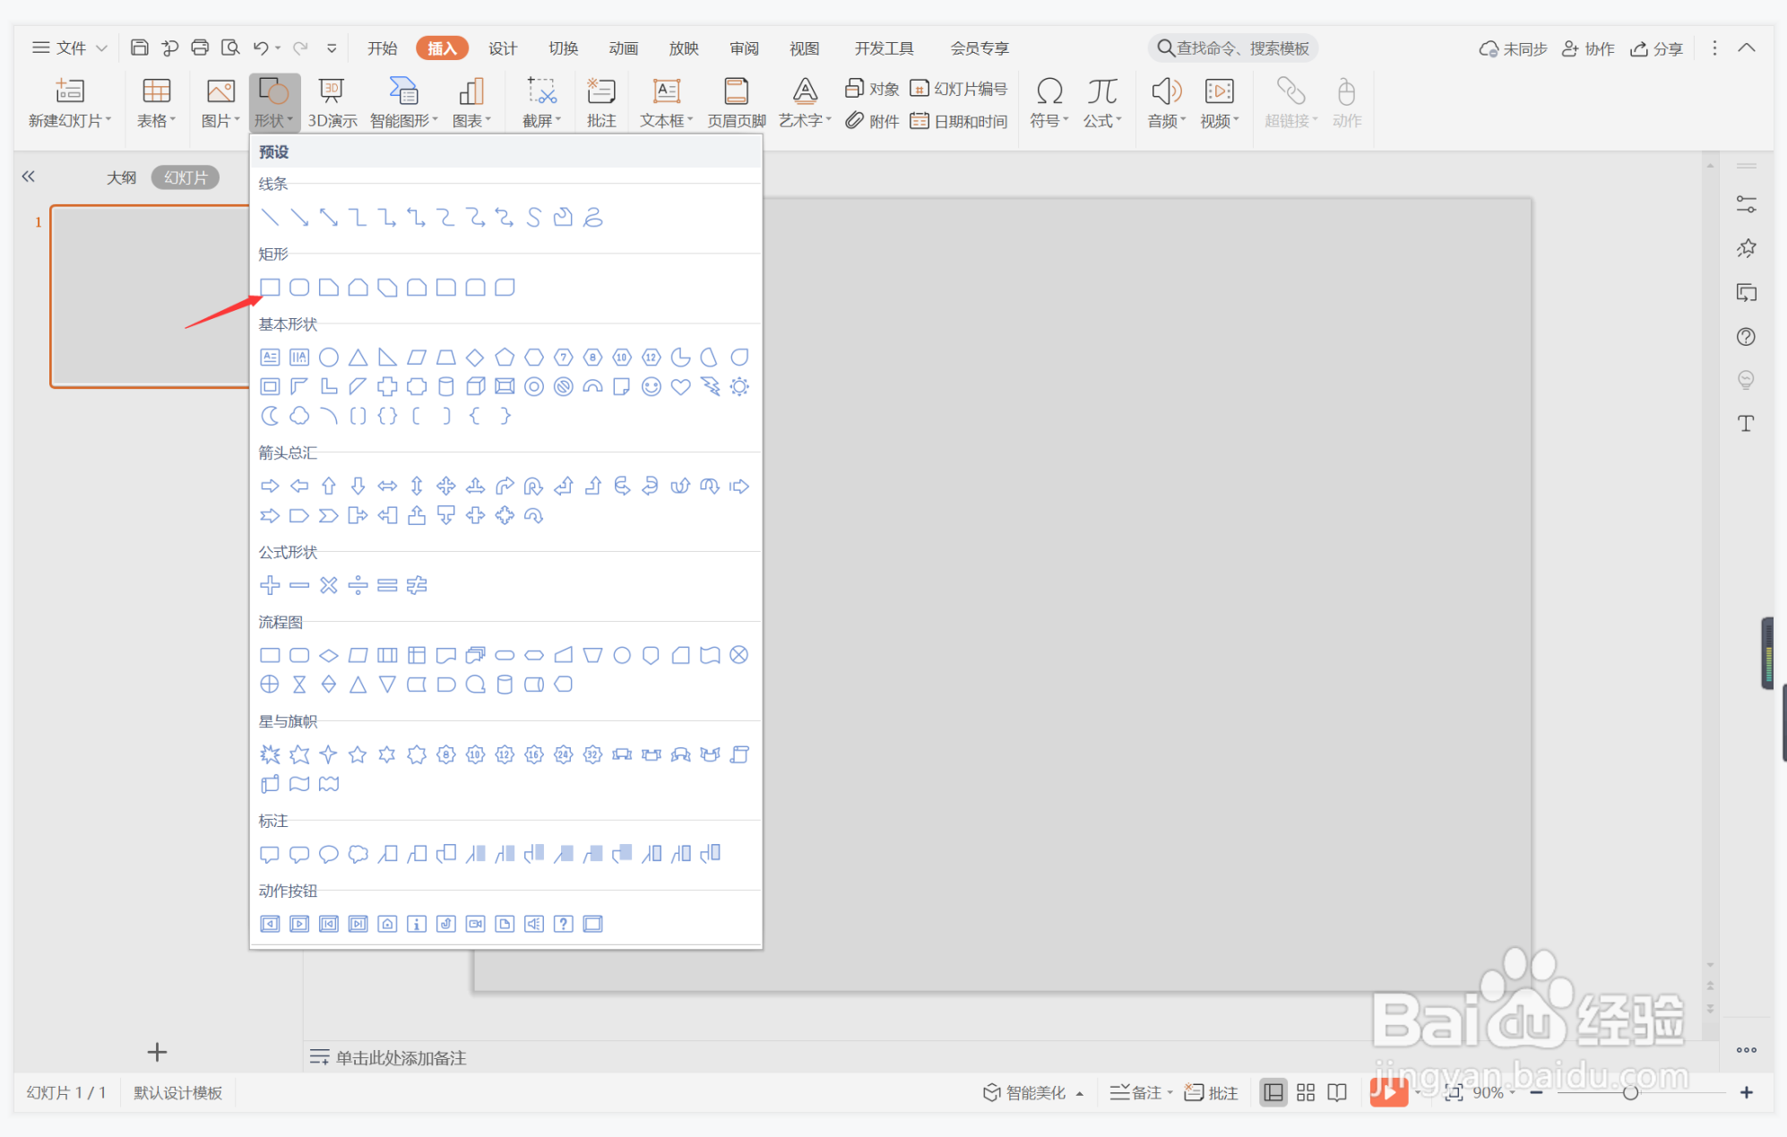Viewport: 1787px width, 1137px height.
Task: Click the help action button shape
Action: (x=563, y=924)
